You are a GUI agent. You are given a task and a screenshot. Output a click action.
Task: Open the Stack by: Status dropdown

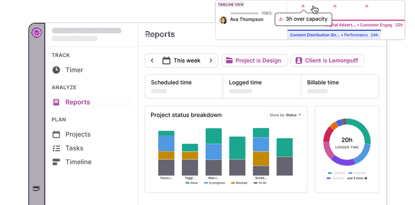coord(286,115)
